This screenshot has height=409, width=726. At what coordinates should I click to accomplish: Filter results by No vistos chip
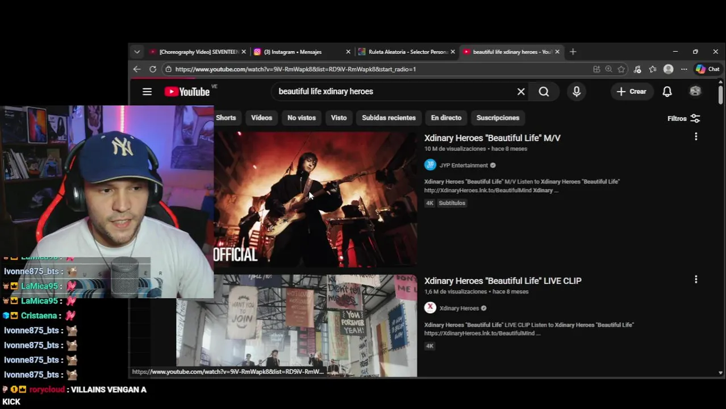(x=302, y=118)
